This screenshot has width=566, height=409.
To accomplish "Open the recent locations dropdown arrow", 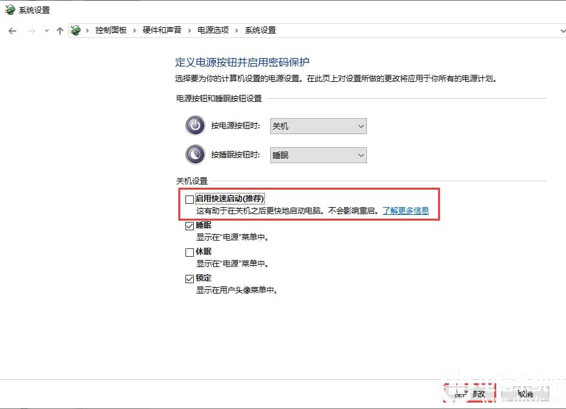I will pyautogui.click(x=47, y=31).
